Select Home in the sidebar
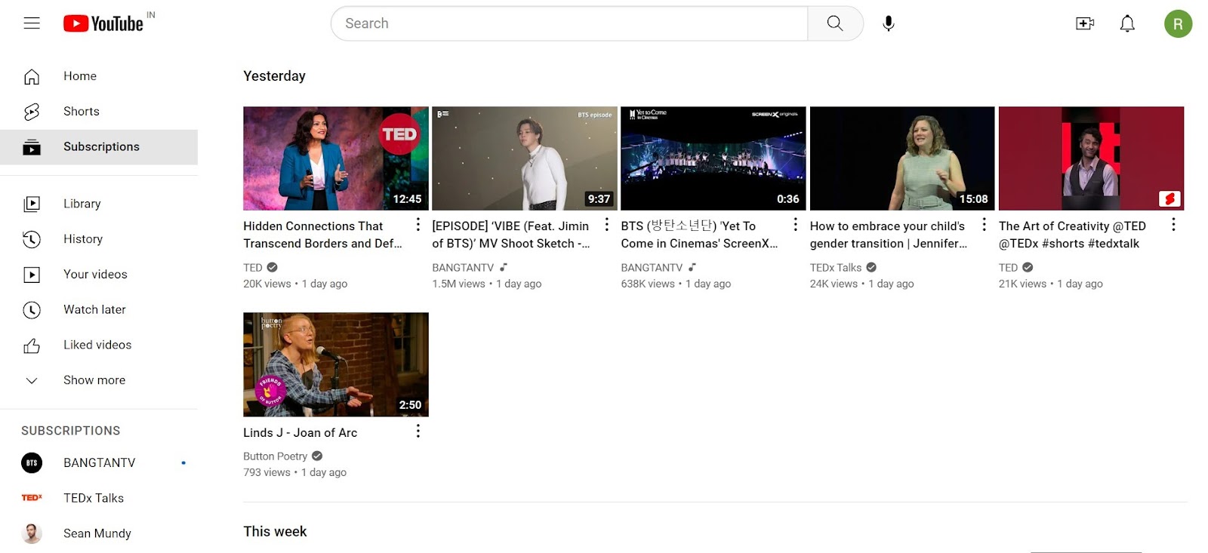This screenshot has height=553, width=1208. tap(99, 76)
